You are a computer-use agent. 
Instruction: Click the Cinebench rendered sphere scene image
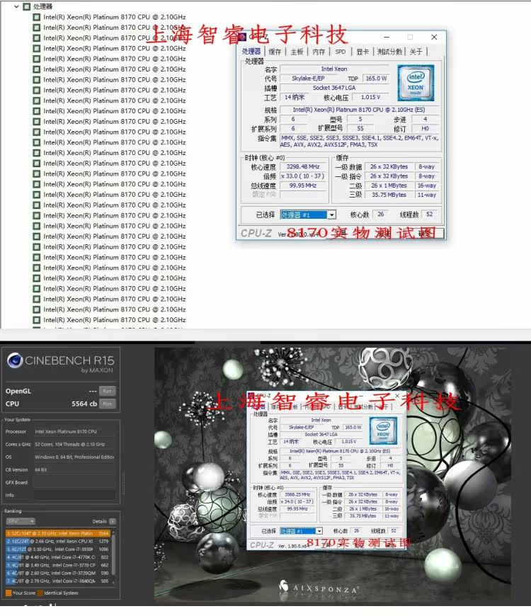pos(333,475)
